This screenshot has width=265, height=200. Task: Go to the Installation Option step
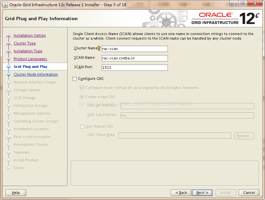[30, 35]
